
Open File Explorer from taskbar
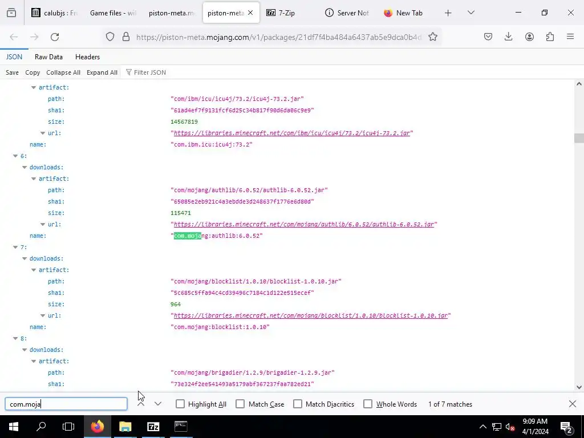pos(125,427)
